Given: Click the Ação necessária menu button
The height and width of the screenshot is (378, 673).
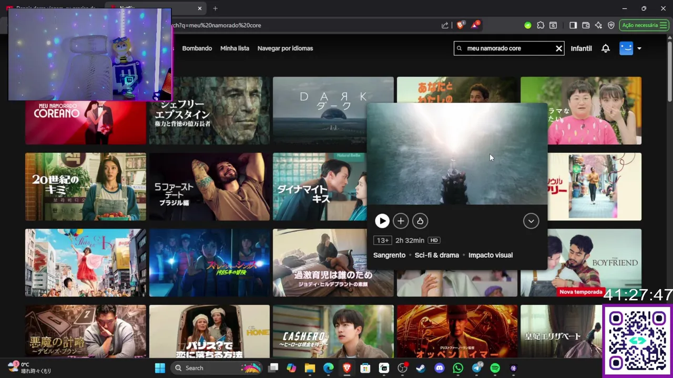Looking at the screenshot, I should (644, 25).
